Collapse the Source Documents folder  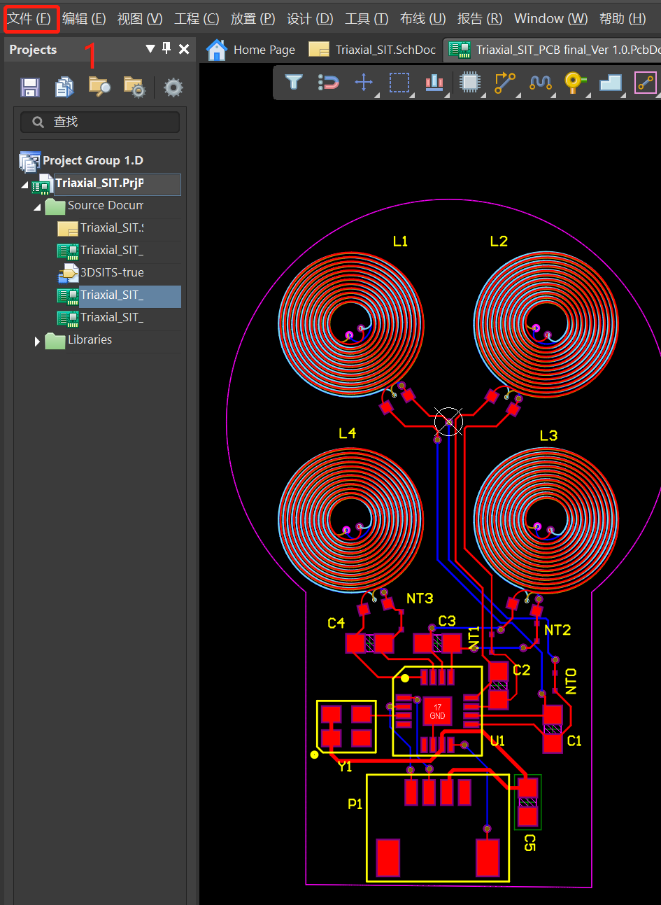tap(37, 208)
